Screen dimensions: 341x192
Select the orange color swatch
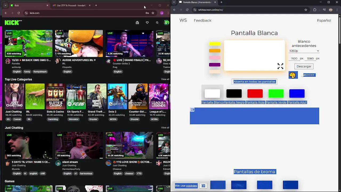click(215, 51)
